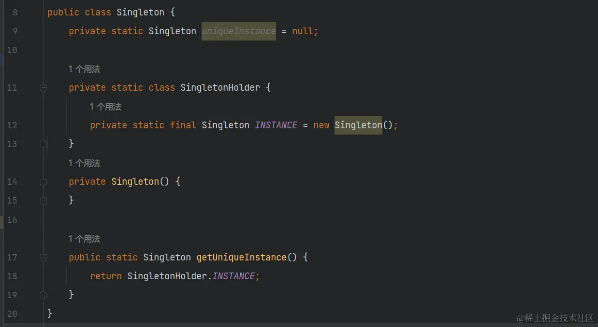Click the Singleton type before INSTANCE on line 12
Screen dimensions: 598x327
pos(226,125)
